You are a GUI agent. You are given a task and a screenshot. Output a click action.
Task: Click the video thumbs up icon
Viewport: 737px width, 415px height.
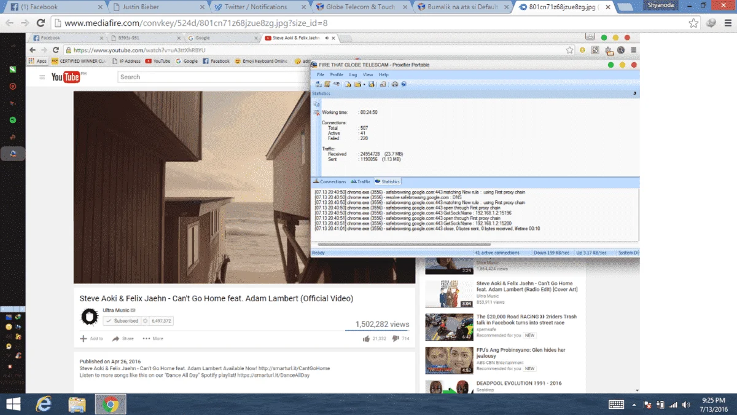pos(367,338)
